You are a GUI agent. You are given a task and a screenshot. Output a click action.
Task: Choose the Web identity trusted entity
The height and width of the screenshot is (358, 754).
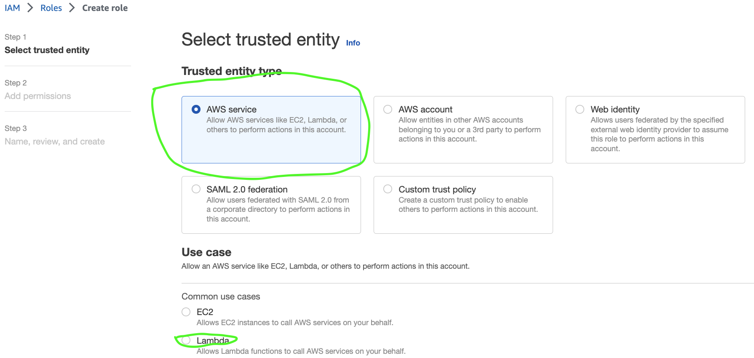click(580, 110)
